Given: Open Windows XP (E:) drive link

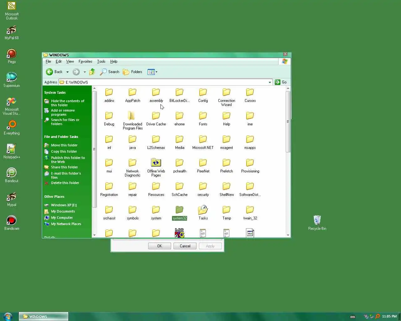Looking at the screenshot, I should point(64,205).
